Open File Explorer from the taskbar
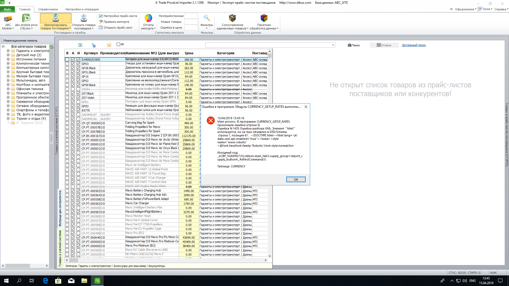The width and height of the screenshot is (509, 286). pos(84,281)
